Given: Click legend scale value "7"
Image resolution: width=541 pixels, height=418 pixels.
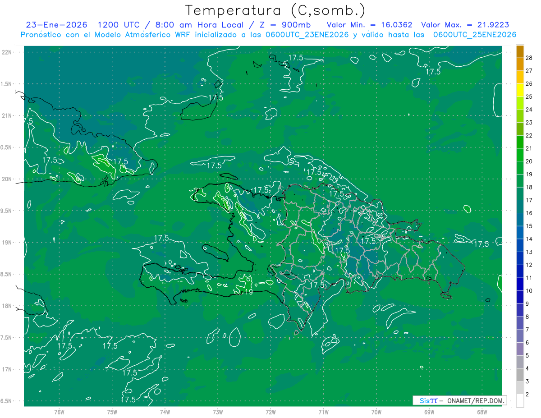Looking at the screenshot, I should pos(527,330).
